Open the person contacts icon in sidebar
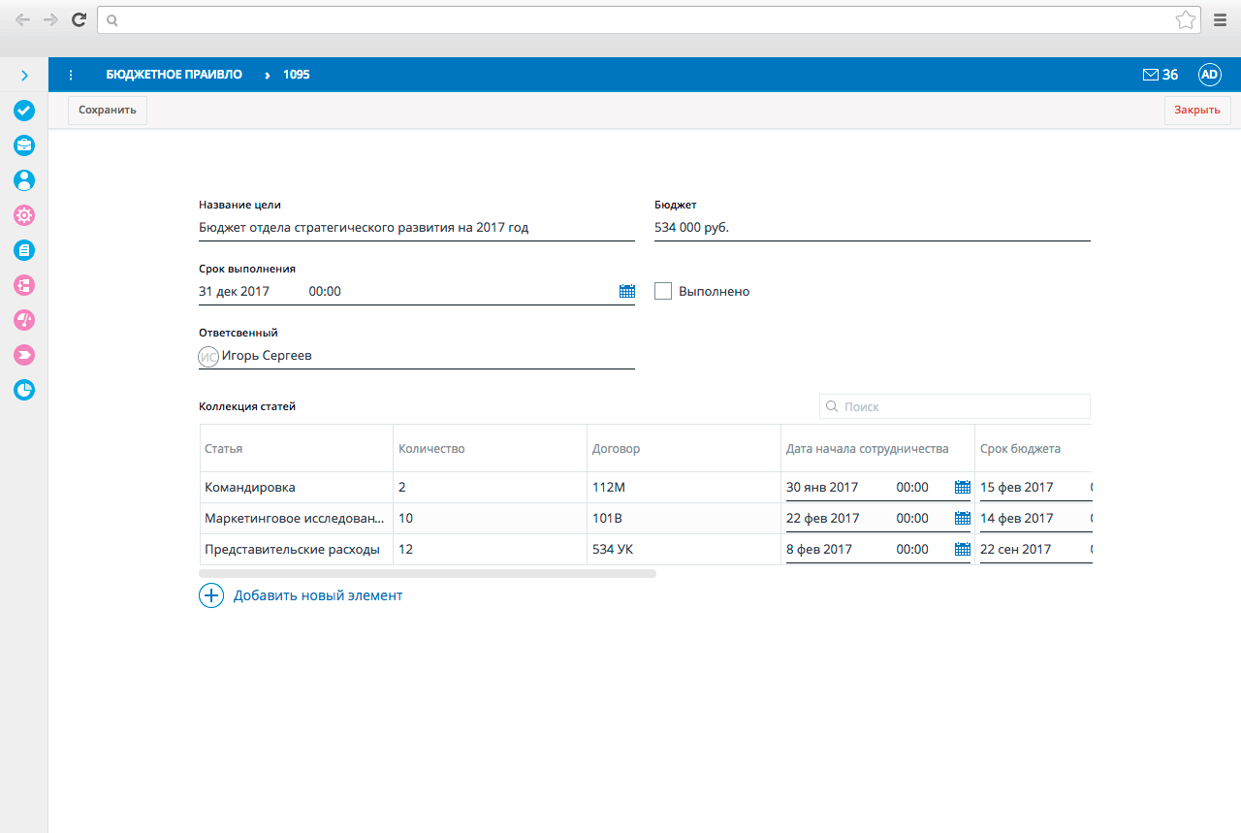Screen dimensions: 1241x833 24,180
